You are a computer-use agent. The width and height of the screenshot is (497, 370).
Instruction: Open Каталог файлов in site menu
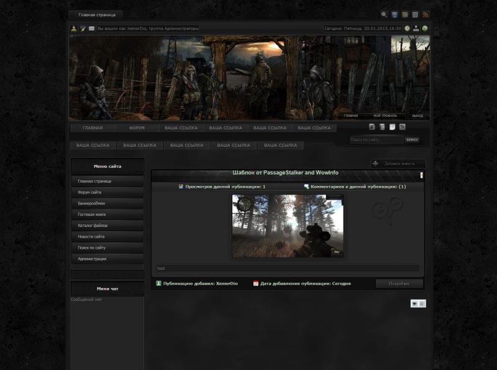(x=93, y=225)
